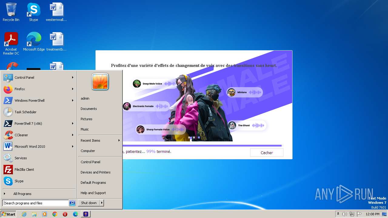Screen dimensions: 388x218
Task: Click the Shut down button
Action: (x=89, y=203)
